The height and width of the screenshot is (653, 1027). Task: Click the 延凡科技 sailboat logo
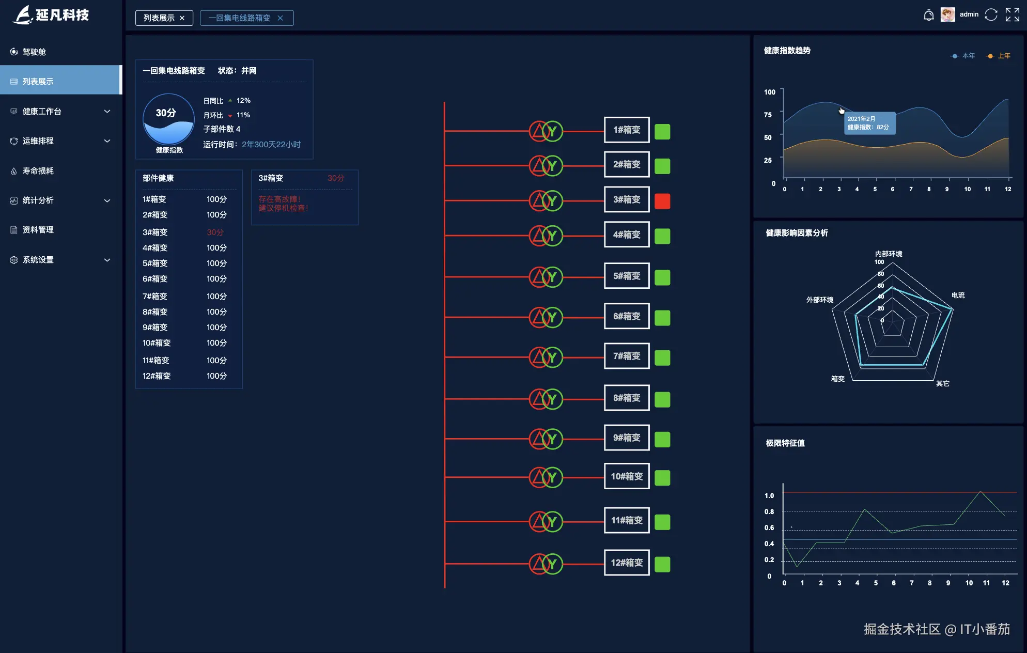(x=23, y=15)
